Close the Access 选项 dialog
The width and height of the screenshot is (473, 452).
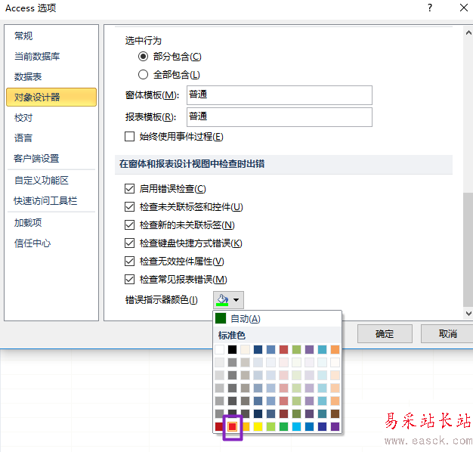tap(464, 8)
